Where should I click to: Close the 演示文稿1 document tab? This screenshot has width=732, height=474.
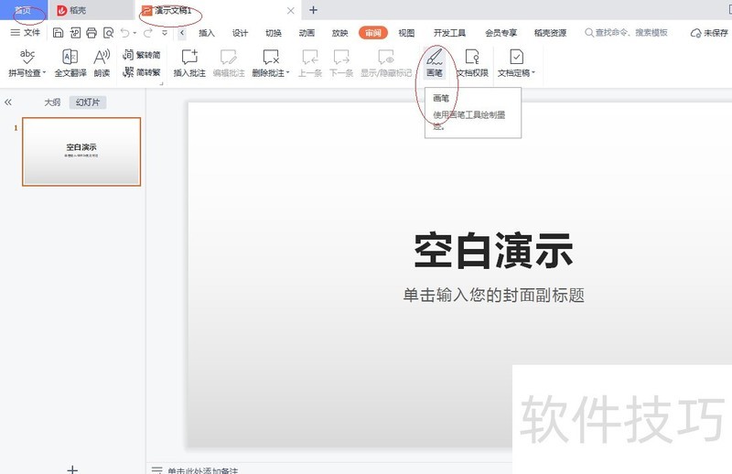[290, 10]
